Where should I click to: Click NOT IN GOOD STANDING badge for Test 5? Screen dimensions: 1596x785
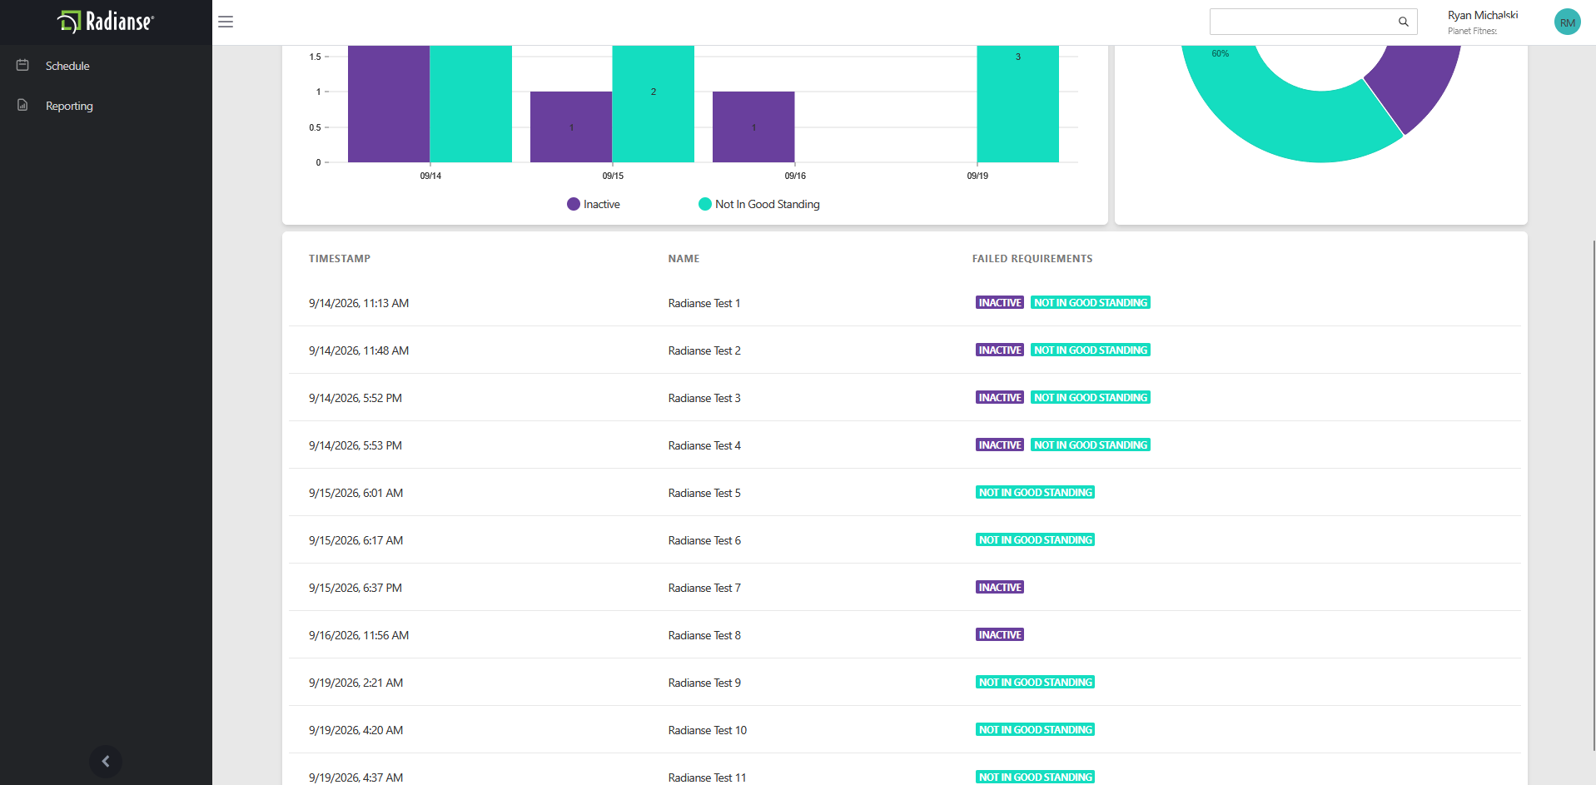[x=1035, y=493]
